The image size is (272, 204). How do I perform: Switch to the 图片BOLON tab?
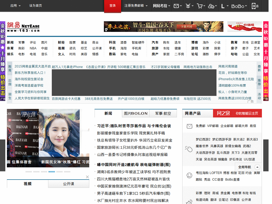136,113
